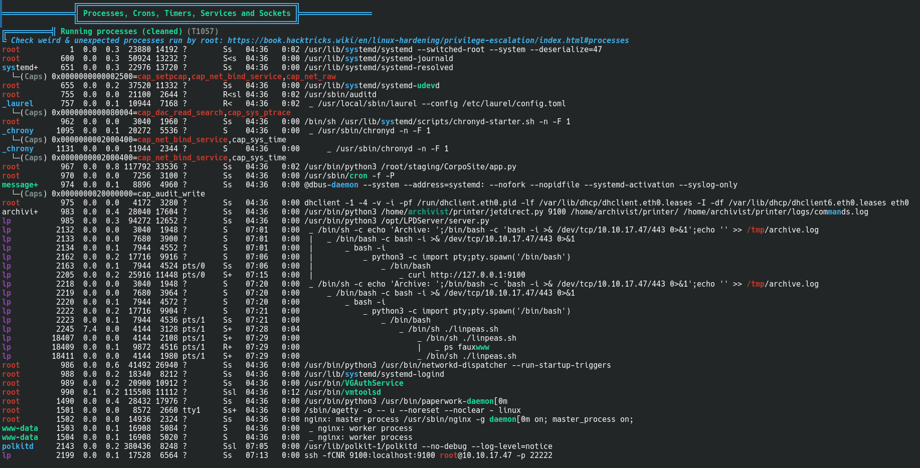Select the networkd-dispatcher --run-startup-triggers command
The width and height of the screenshot is (920, 468).
point(458,365)
